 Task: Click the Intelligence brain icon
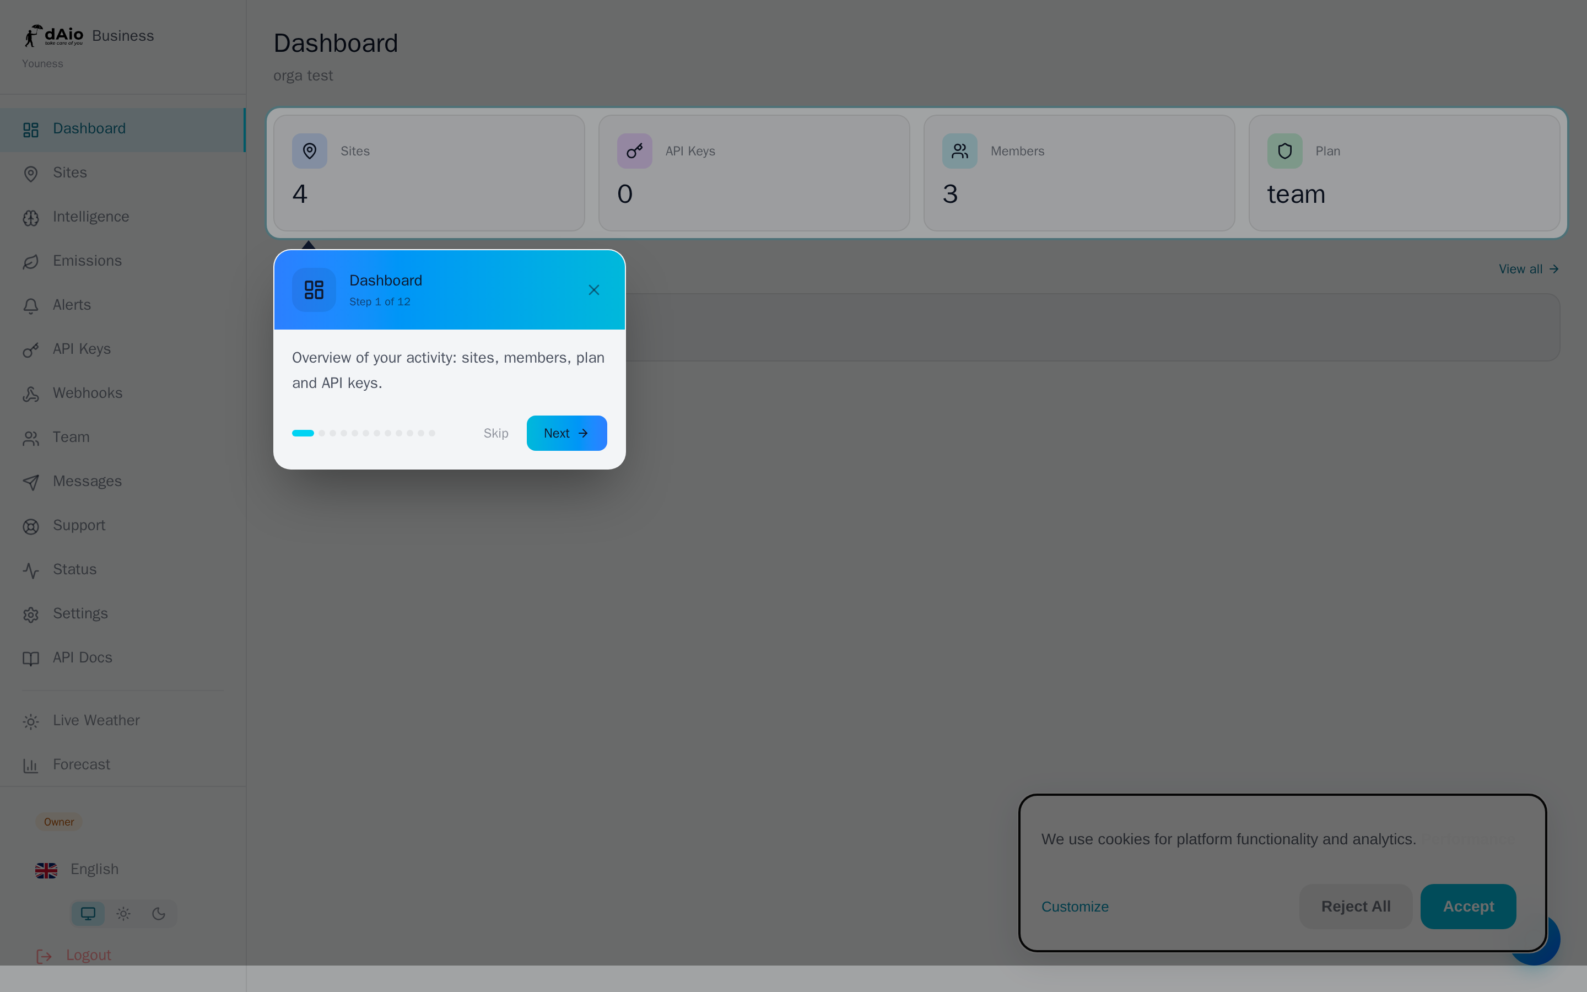31,218
